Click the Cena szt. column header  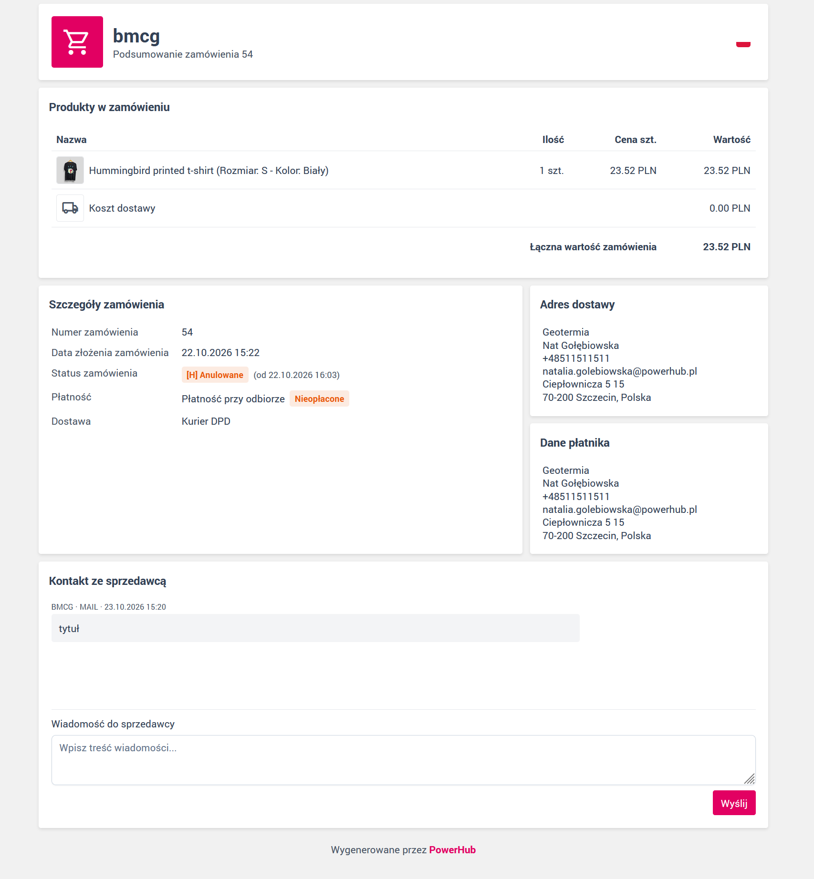[x=635, y=140]
